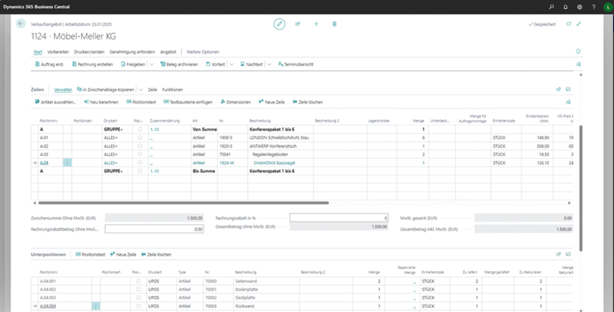614x312 pixels.
Task: Open Genehmigung anfordern tab
Action: click(x=132, y=52)
